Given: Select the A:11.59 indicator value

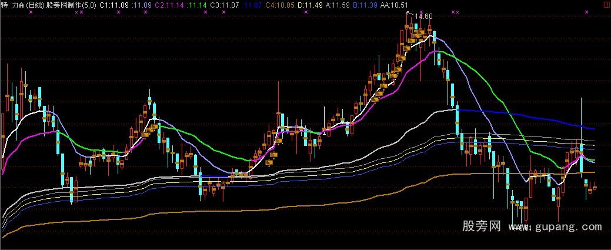Looking at the screenshot, I should coord(337,5).
